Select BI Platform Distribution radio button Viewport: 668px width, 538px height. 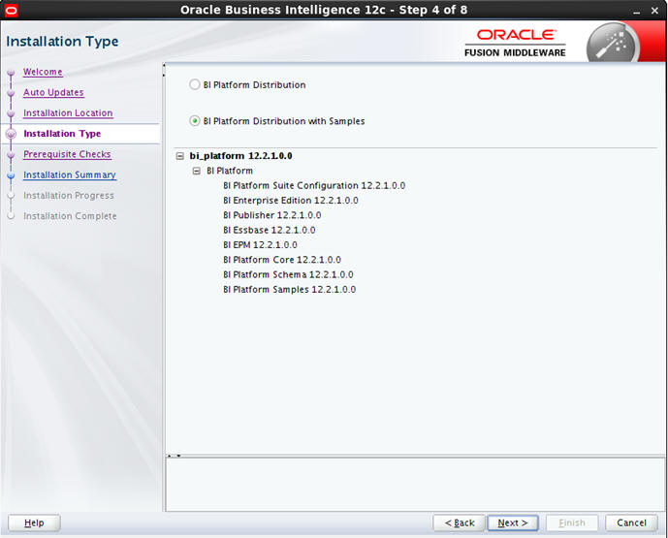195,84
